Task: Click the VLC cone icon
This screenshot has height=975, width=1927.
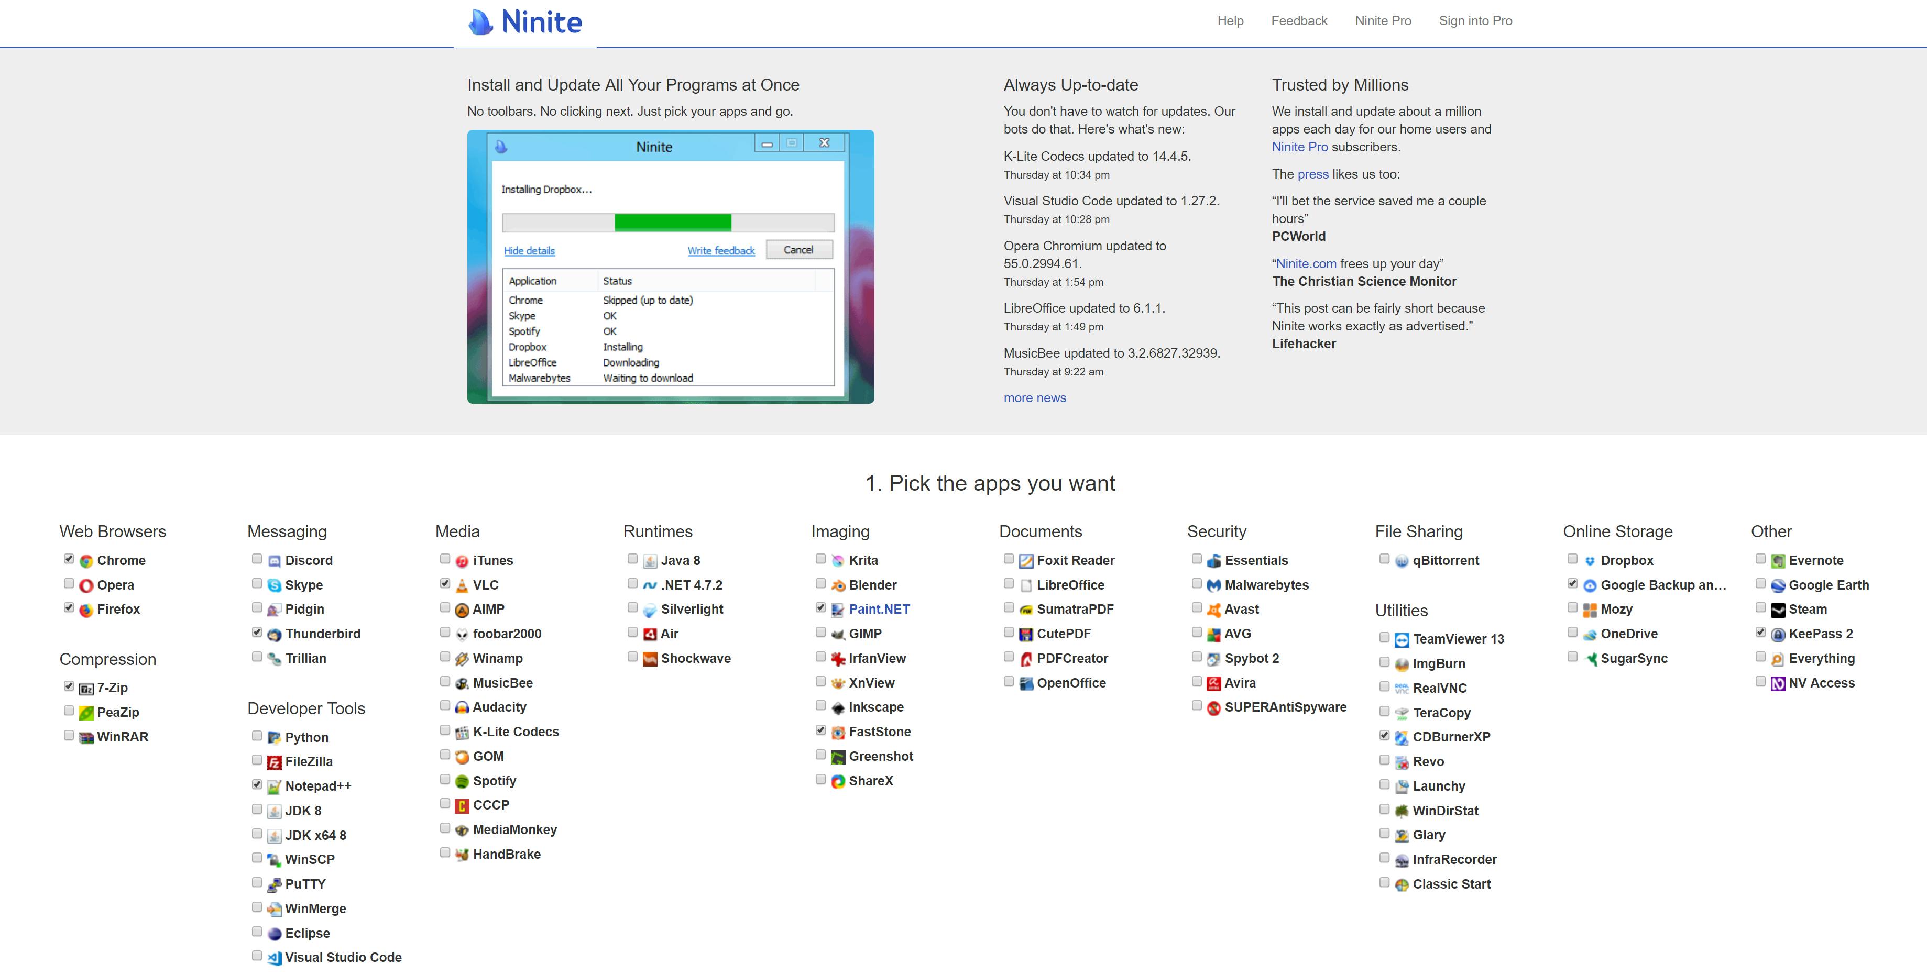Action: 462,585
